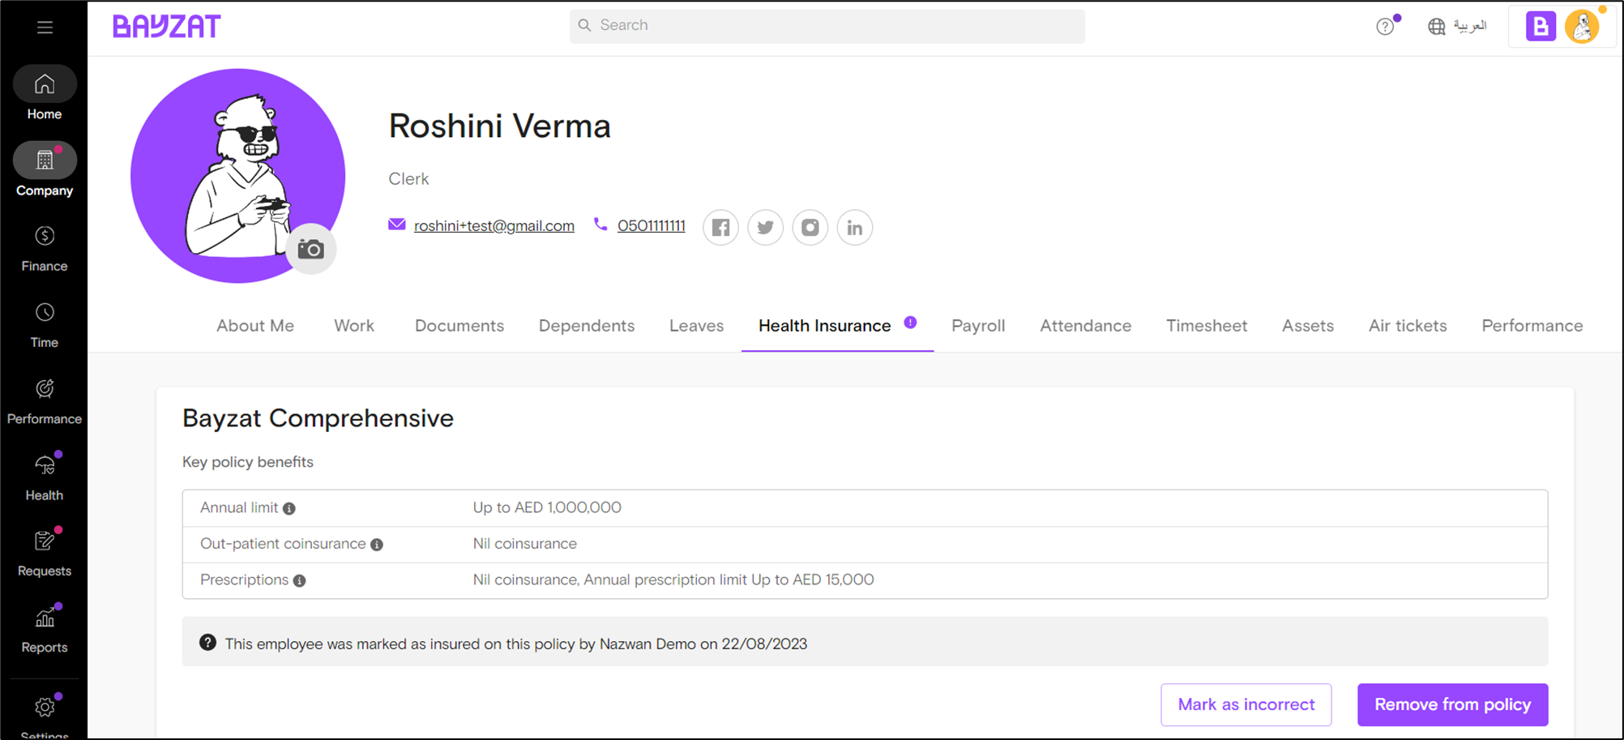Open Health section in sidebar
The height and width of the screenshot is (740, 1624).
(45, 477)
